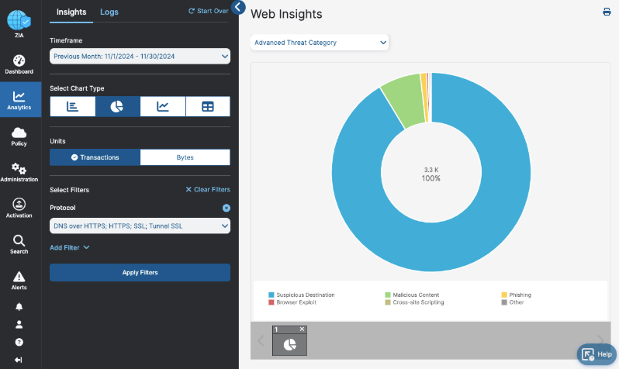This screenshot has width=619, height=369.
Task: Click the Search magnifier icon
Action: click(19, 243)
